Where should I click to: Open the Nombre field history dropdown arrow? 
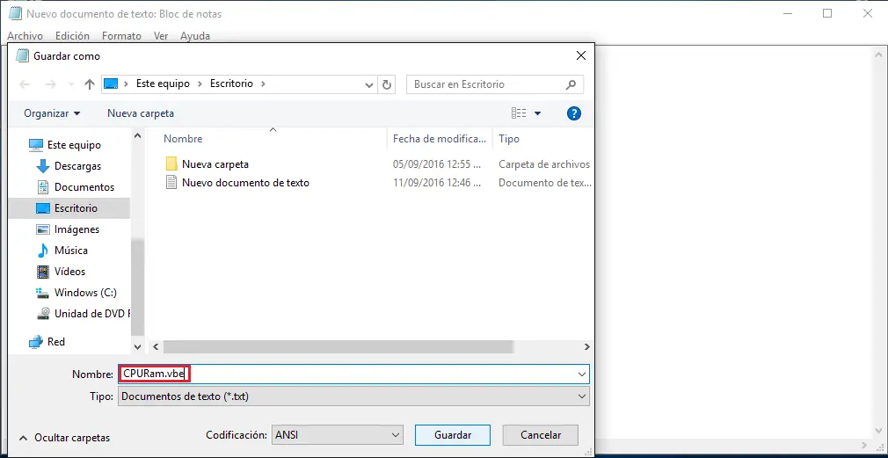(x=582, y=374)
